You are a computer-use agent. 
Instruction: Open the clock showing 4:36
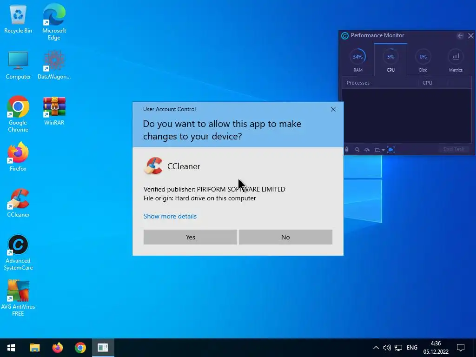436,348
